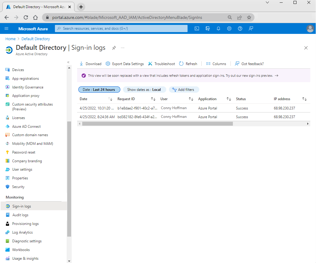Click the horizontal table scrollbar thumb
The image size is (316, 263).
tap(157, 124)
